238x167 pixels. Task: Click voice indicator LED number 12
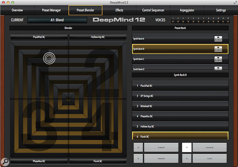tap(228, 22)
